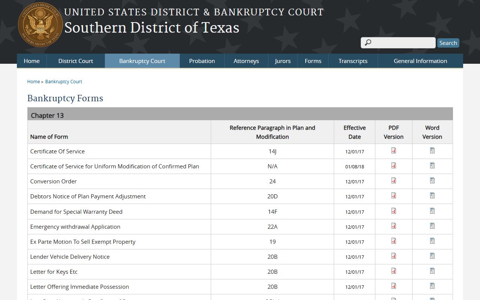Follow the Bankruptcy Court breadcrumb link
Image resolution: width=480 pixels, height=300 pixels.
[64, 81]
